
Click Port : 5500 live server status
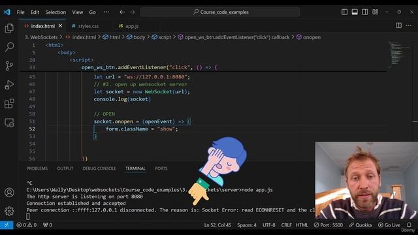pos(328,225)
